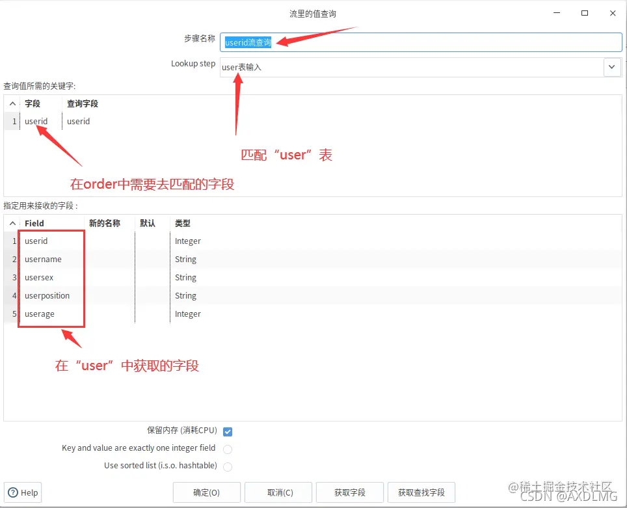Click the Help question mark icon
Screen dimensions: 627x508
[13, 492]
